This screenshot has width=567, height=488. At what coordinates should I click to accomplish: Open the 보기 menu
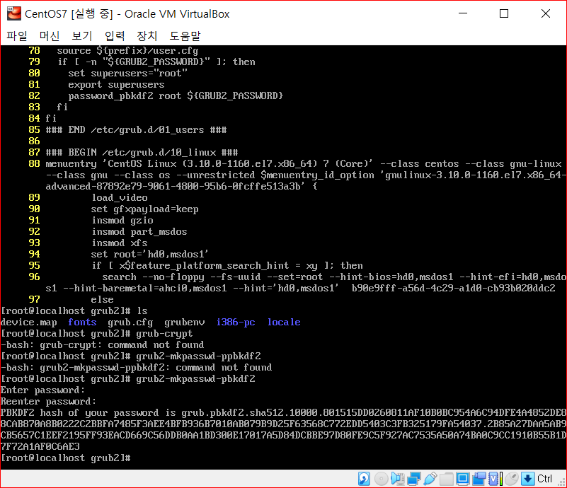[x=81, y=36]
